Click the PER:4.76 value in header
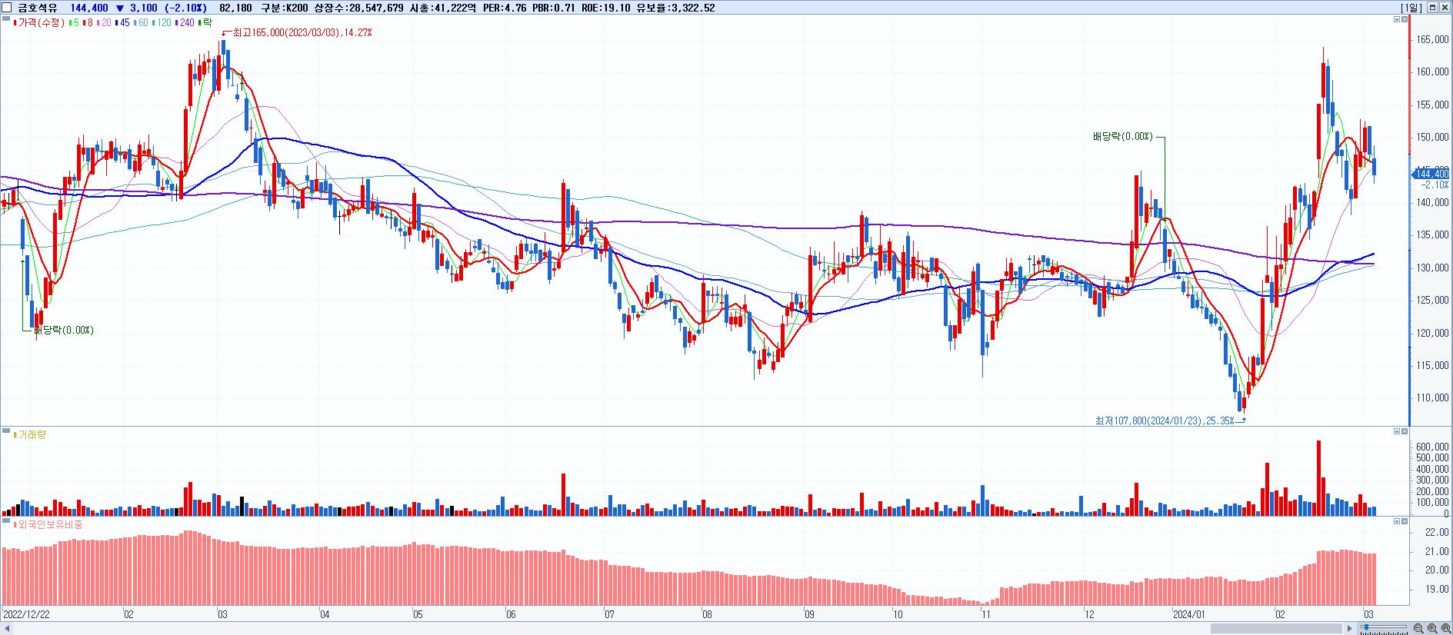Image resolution: width=1453 pixels, height=635 pixels. (x=505, y=8)
